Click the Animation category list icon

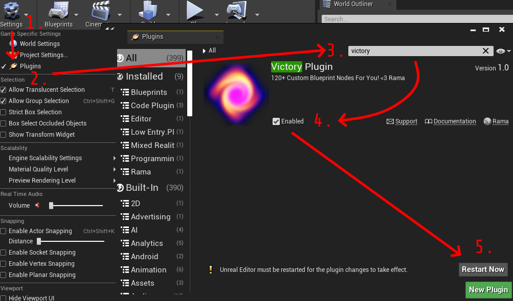coord(125,270)
